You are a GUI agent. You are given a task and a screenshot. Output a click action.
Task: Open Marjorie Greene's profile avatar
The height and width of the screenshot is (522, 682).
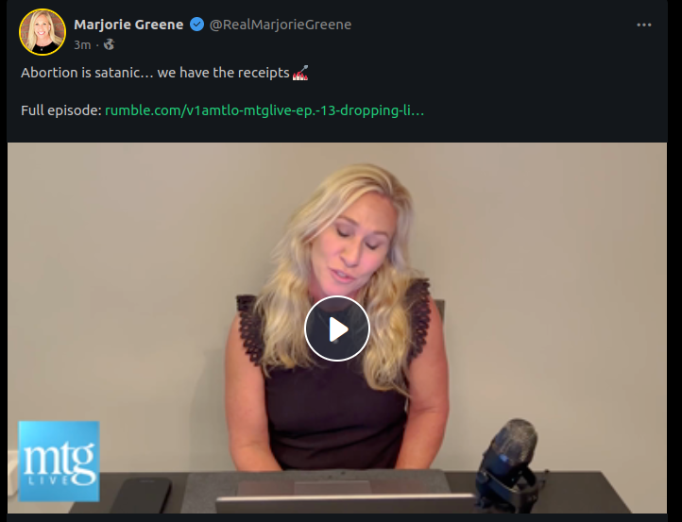pyautogui.click(x=43, y=32)
